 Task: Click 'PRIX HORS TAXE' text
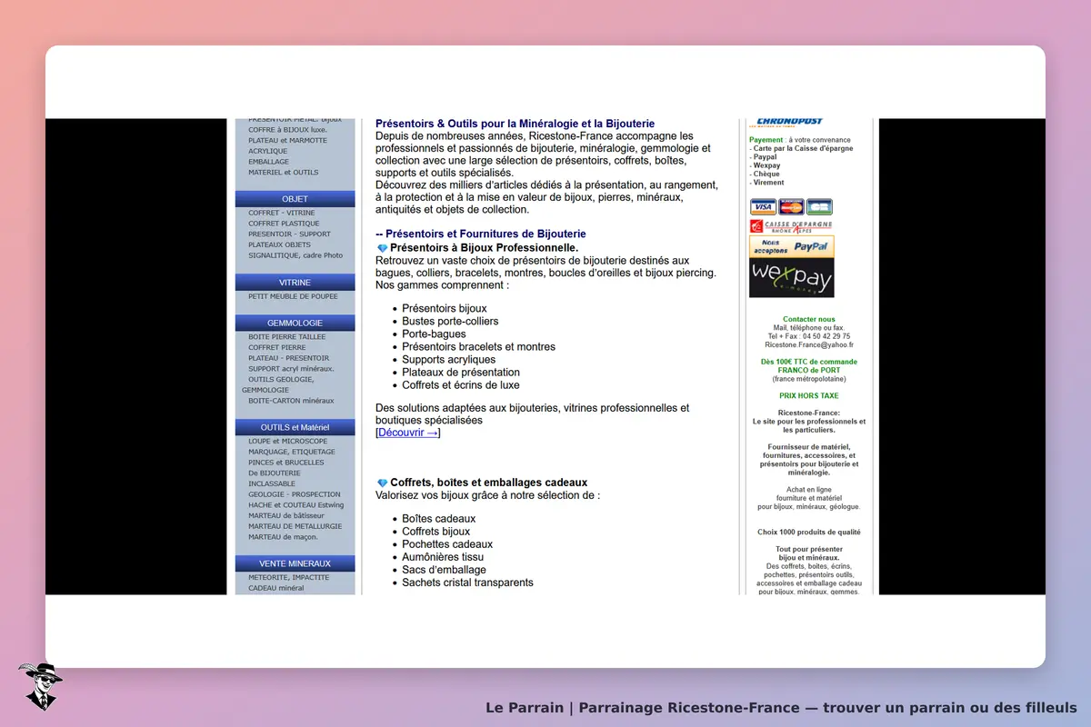point(809,396)
